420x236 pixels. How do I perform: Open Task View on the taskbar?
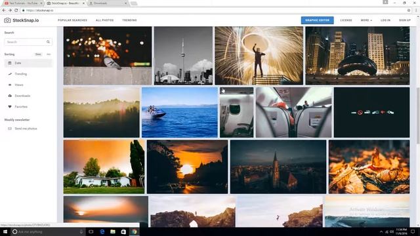click(91, 231)
